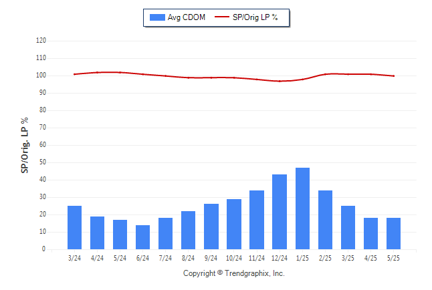432x290 pixels.
Task: Click the 3/25 bar
Action: pos(348,227)
